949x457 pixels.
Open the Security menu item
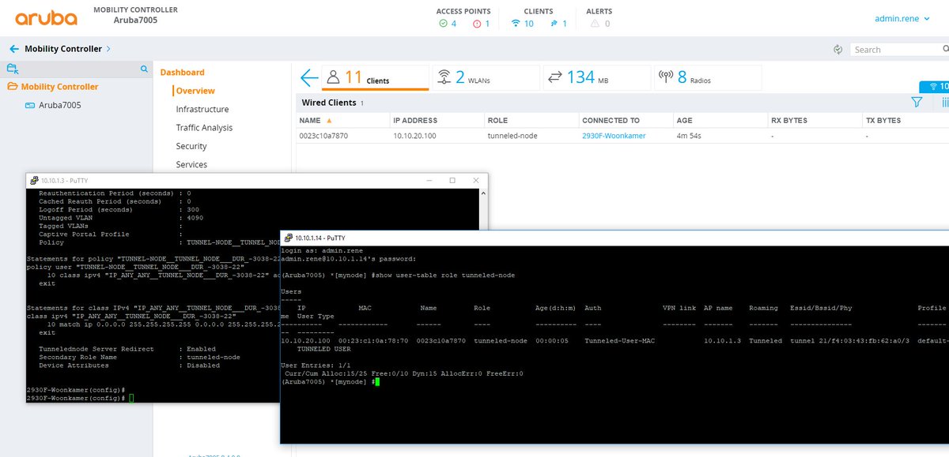pos(191,146)
